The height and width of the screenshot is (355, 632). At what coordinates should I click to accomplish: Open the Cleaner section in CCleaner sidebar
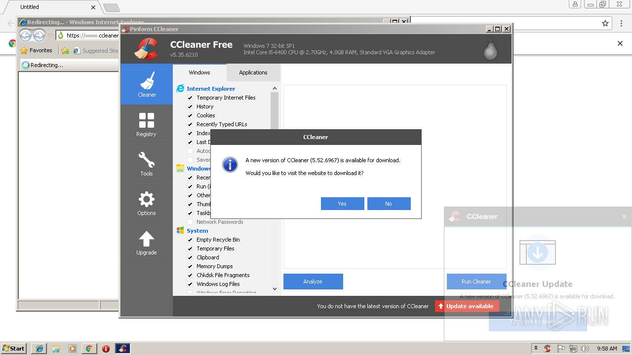147,84
